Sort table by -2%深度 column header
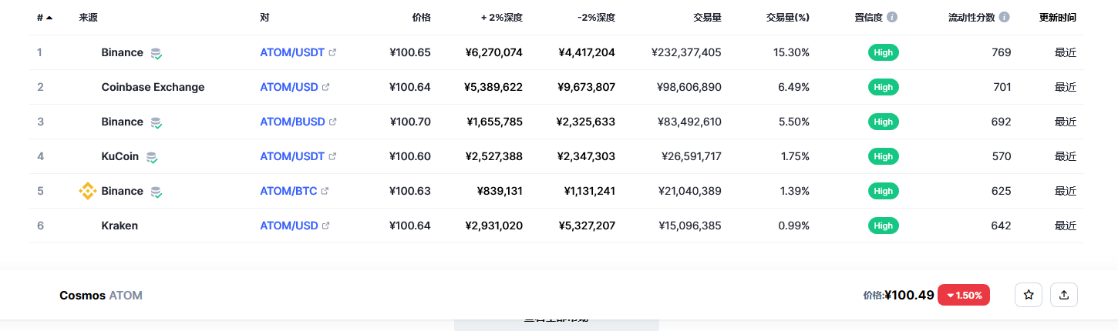The image size is (1118, 331). (596, 17)
